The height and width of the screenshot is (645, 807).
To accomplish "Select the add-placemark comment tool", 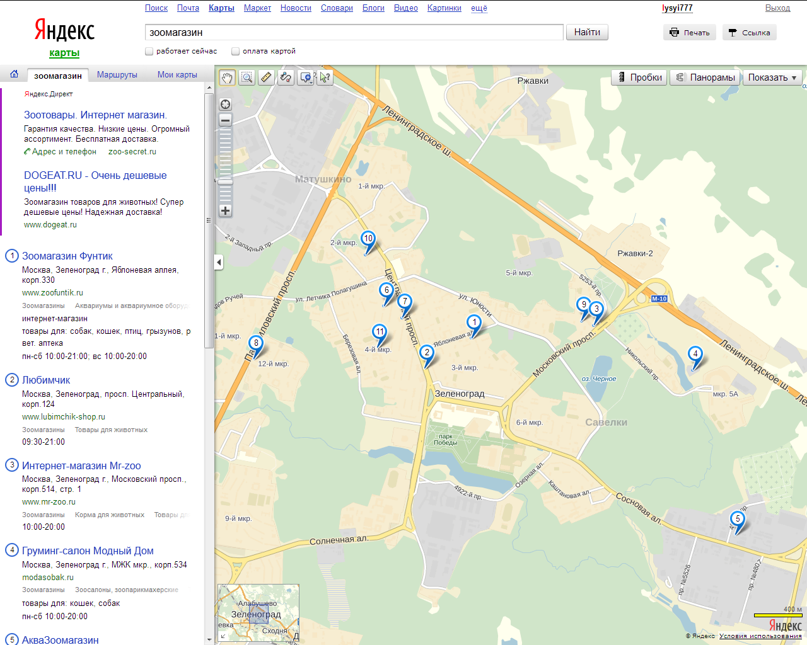I will coord(306,77).
